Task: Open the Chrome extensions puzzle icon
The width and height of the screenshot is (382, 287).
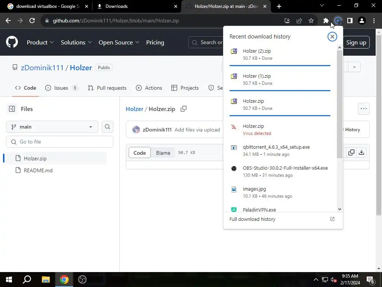Action: [326, 21]
